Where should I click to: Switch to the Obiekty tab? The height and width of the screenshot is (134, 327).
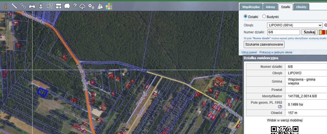point(301,7)
